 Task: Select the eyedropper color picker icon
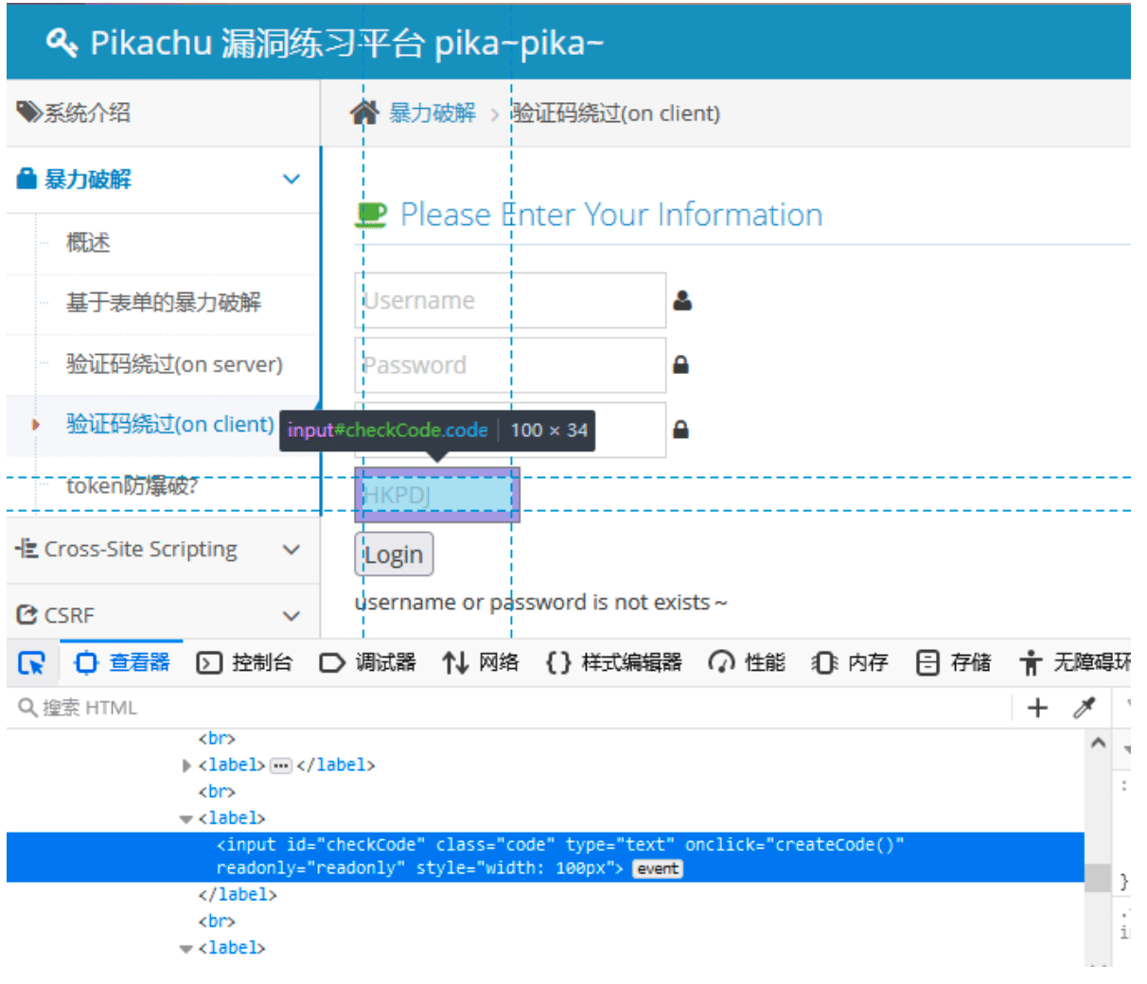1085,707
